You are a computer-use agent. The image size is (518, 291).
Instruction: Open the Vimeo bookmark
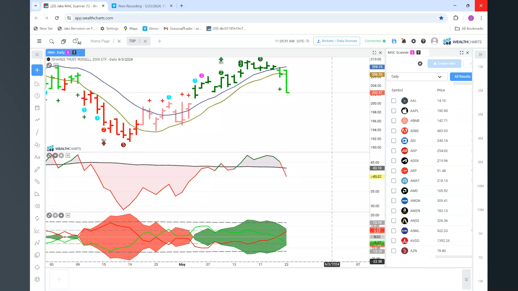151,29
